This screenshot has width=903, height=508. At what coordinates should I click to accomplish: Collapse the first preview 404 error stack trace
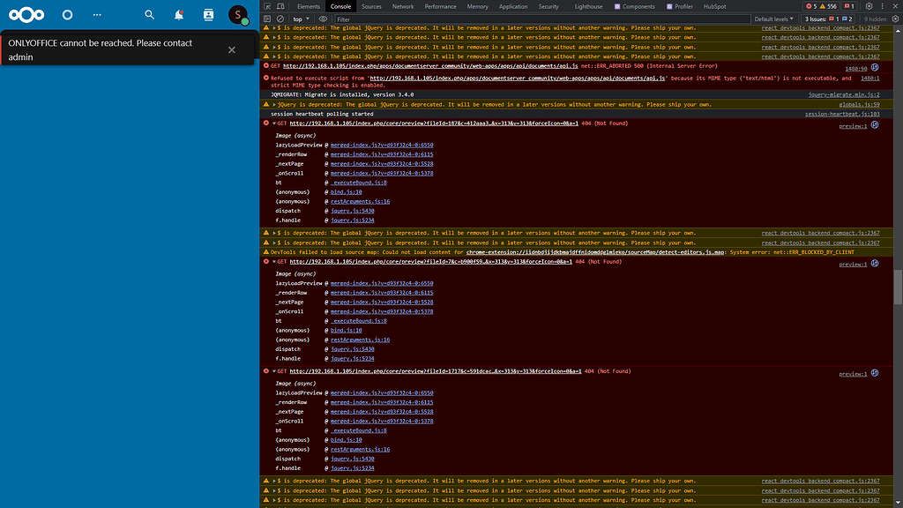point(273,123)
